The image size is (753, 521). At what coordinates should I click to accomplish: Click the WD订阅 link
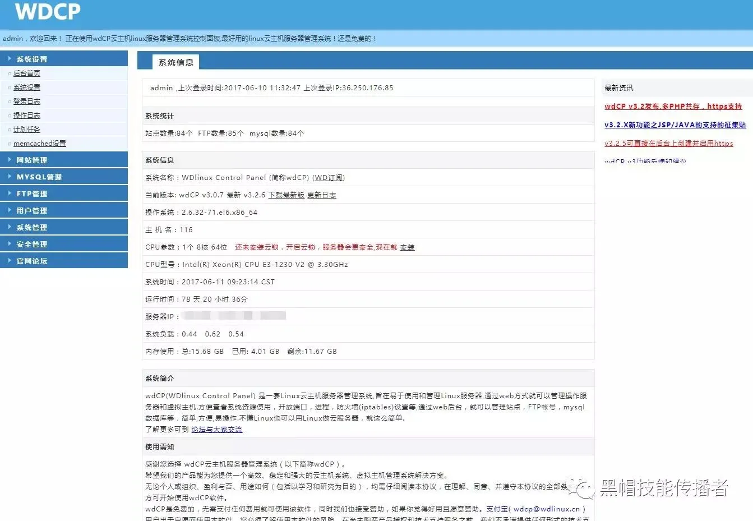pos(329,178)
